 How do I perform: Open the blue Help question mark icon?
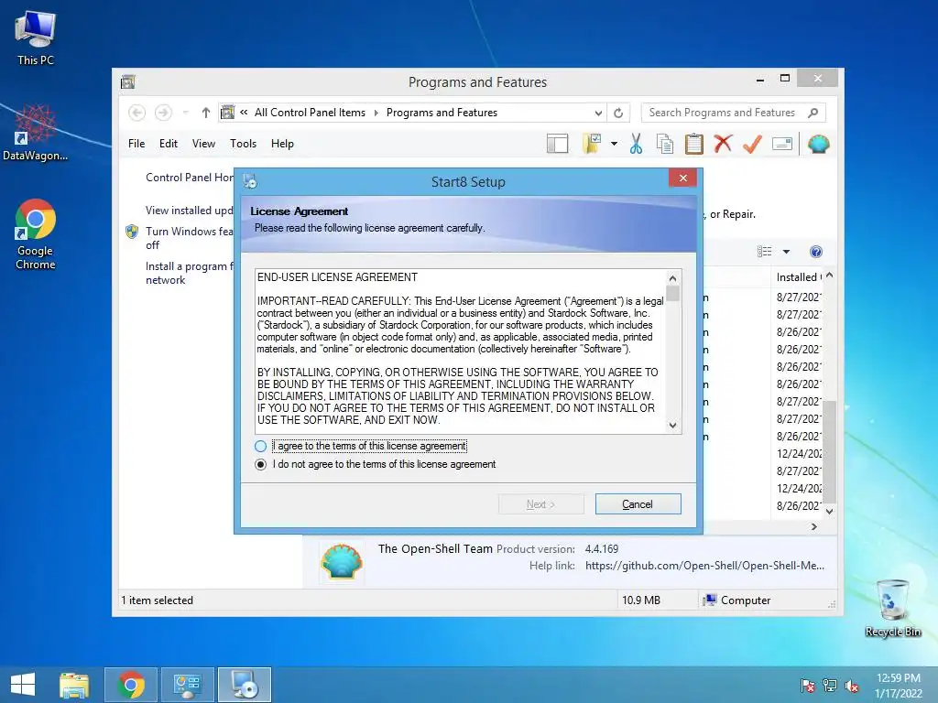816,252
